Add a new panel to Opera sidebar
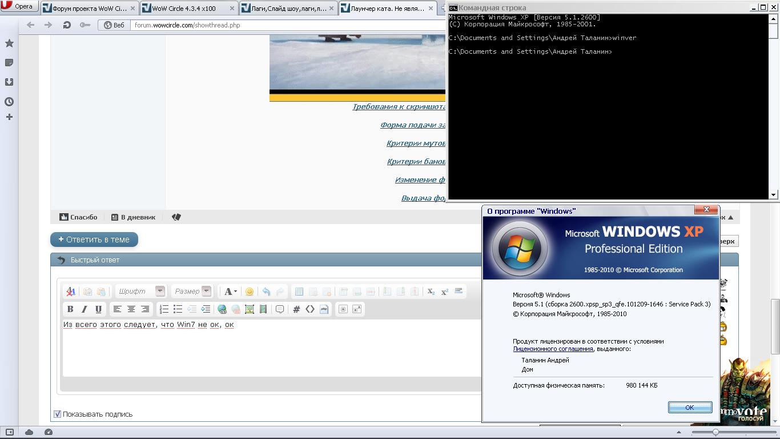Image resolution: width=780 pixels, height=439 pixels. [9, 117]
